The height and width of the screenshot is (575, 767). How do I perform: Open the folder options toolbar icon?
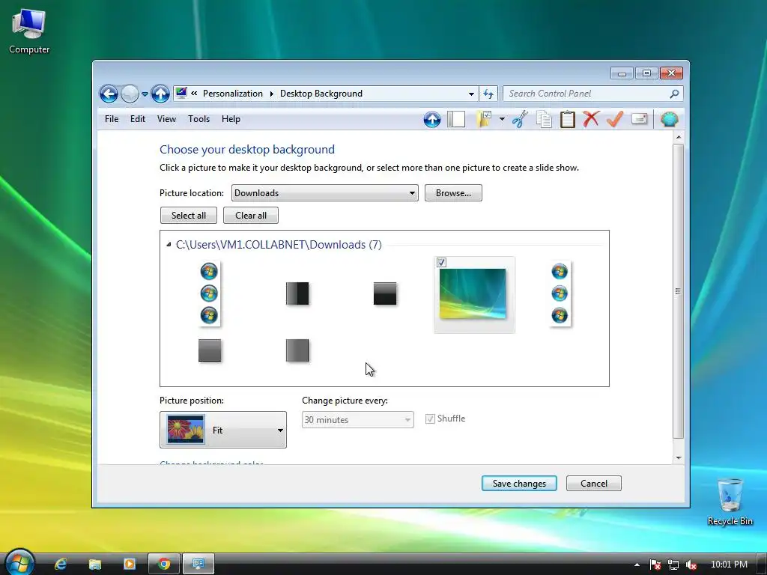(x=484, y=119)
